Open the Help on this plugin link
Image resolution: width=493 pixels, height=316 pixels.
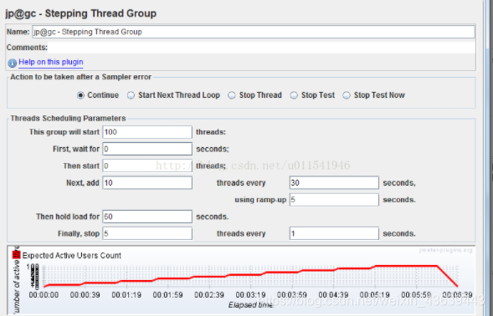[x=50, y=62]
